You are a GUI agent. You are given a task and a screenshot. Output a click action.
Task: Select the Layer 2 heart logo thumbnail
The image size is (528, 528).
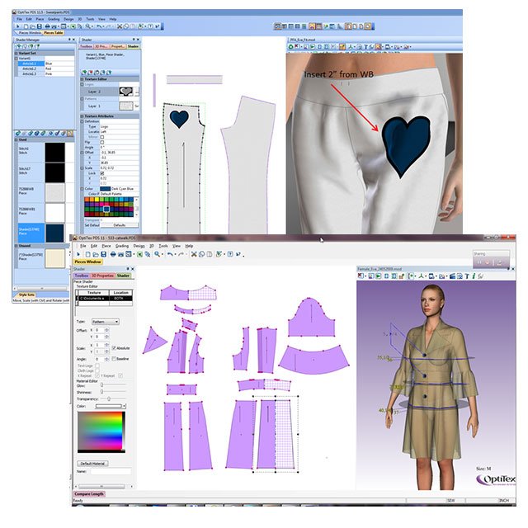click(126, 92)
